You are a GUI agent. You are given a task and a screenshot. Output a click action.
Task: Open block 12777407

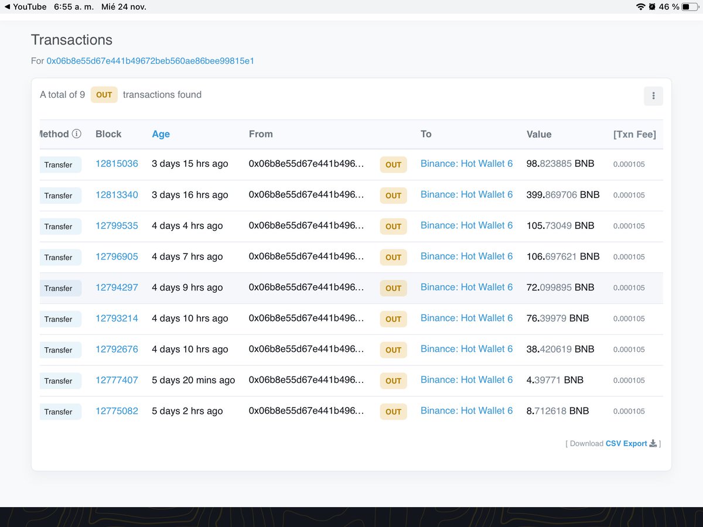(117, 380)
